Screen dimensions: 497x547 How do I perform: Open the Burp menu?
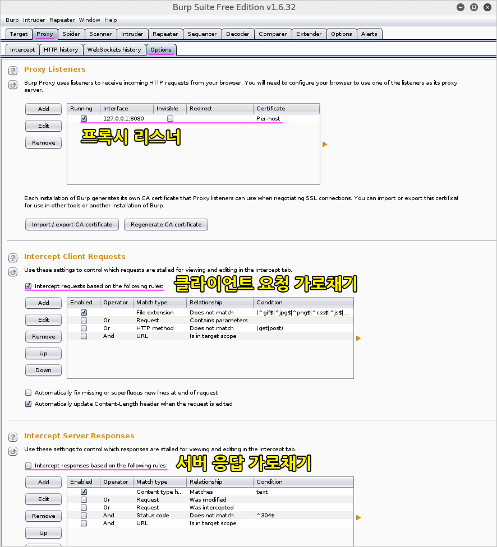(x=12, y=20)
